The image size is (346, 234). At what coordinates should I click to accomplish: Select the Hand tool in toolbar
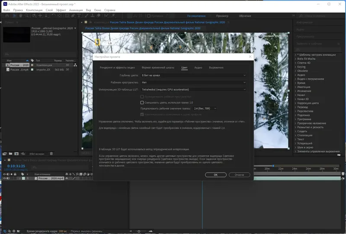coord(20,16)
